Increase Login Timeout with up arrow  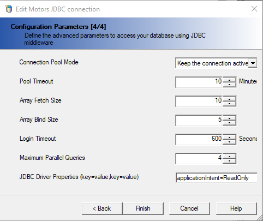[x=229, y=137]
